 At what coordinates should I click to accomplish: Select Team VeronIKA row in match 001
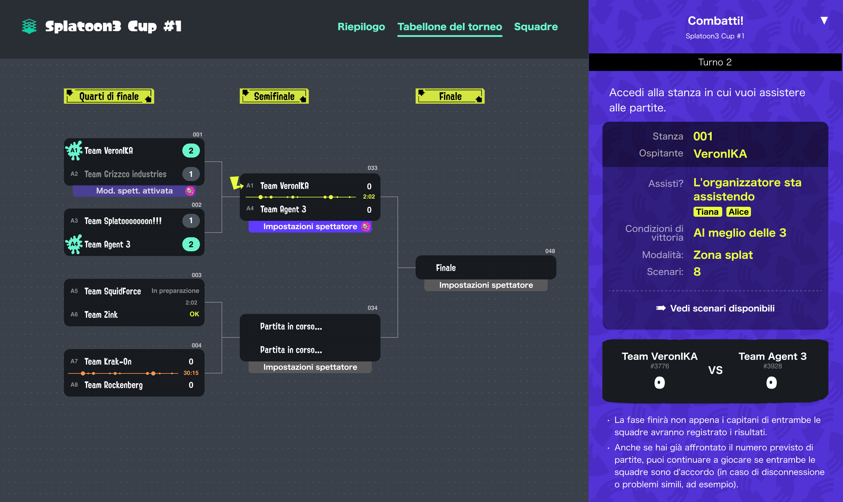tap(134, 151)
